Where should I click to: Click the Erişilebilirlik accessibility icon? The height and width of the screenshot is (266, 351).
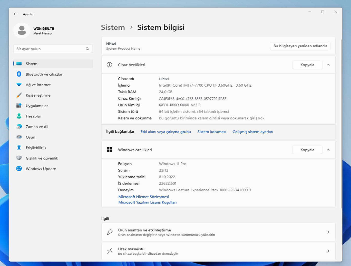(19, 148)
